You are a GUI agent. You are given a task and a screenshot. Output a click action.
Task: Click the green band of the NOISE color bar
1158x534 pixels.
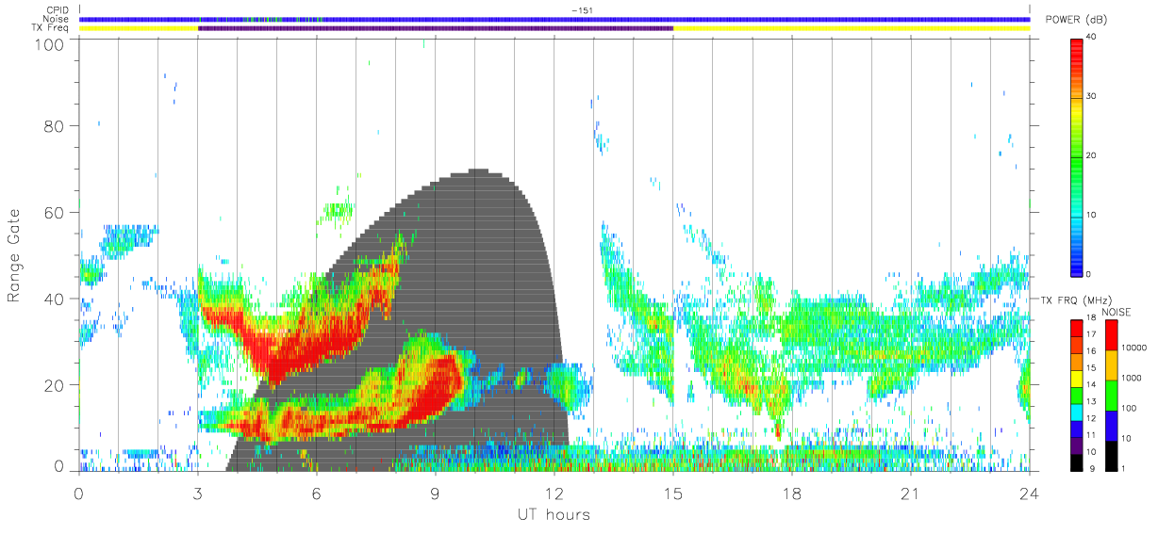click(1111, 394)
